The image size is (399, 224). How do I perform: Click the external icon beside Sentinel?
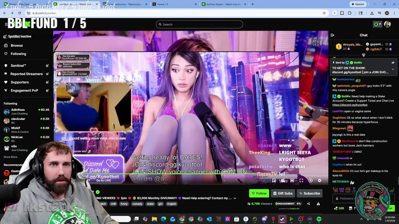tap(47, 66)
